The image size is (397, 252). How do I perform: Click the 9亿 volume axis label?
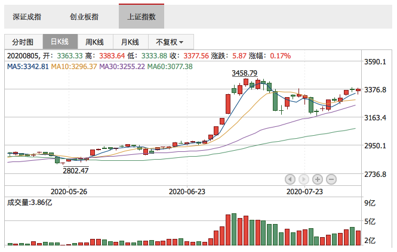point(370,203)
